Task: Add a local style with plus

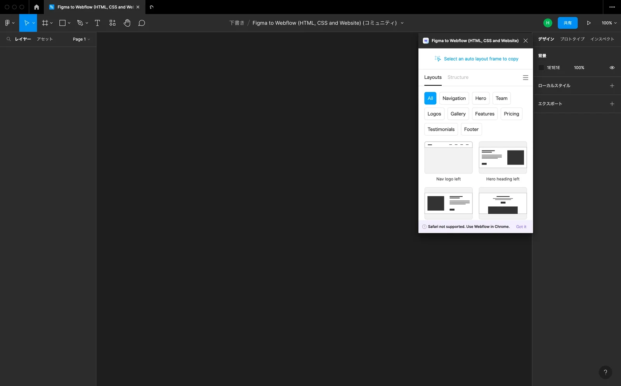Action: pyautogui.click(x=612, y=86)
